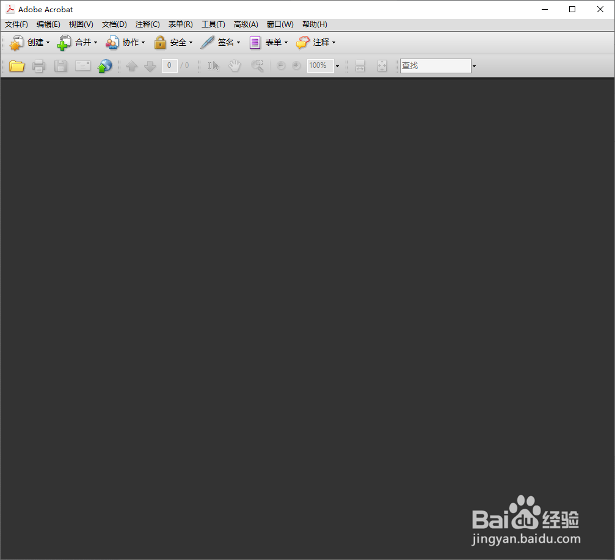This screenshot has width=615, height=560.
Task: Click the Fit One Full Page icon
Action: pos(382,66)
